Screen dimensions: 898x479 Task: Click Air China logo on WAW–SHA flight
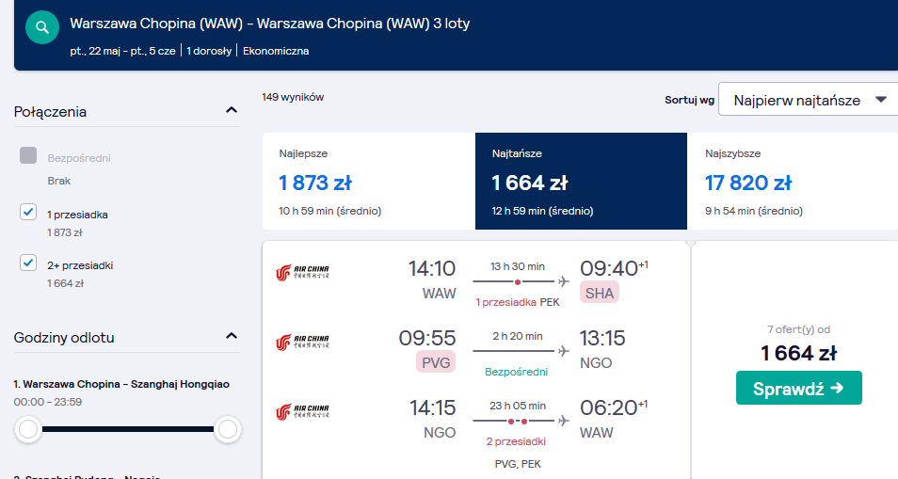tap(302, 272)
